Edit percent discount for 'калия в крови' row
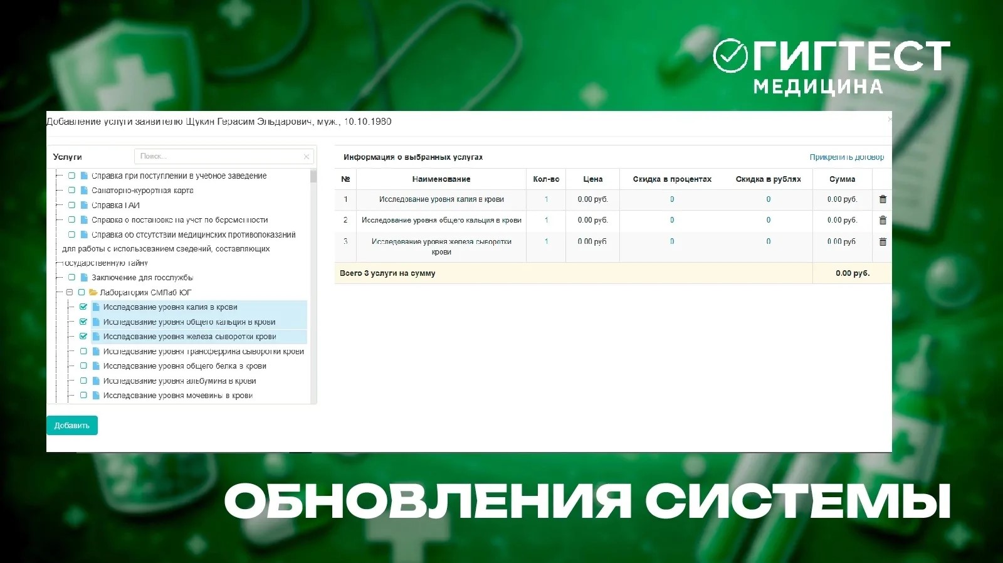1003x563 pixels. (x=672, y=199)
